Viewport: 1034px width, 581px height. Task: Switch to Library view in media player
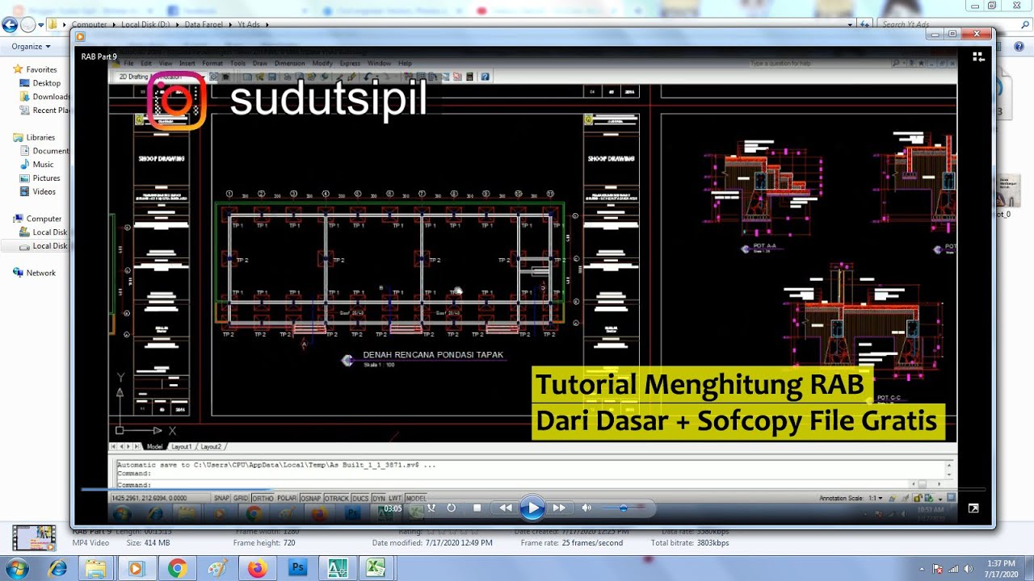point(978,56)
